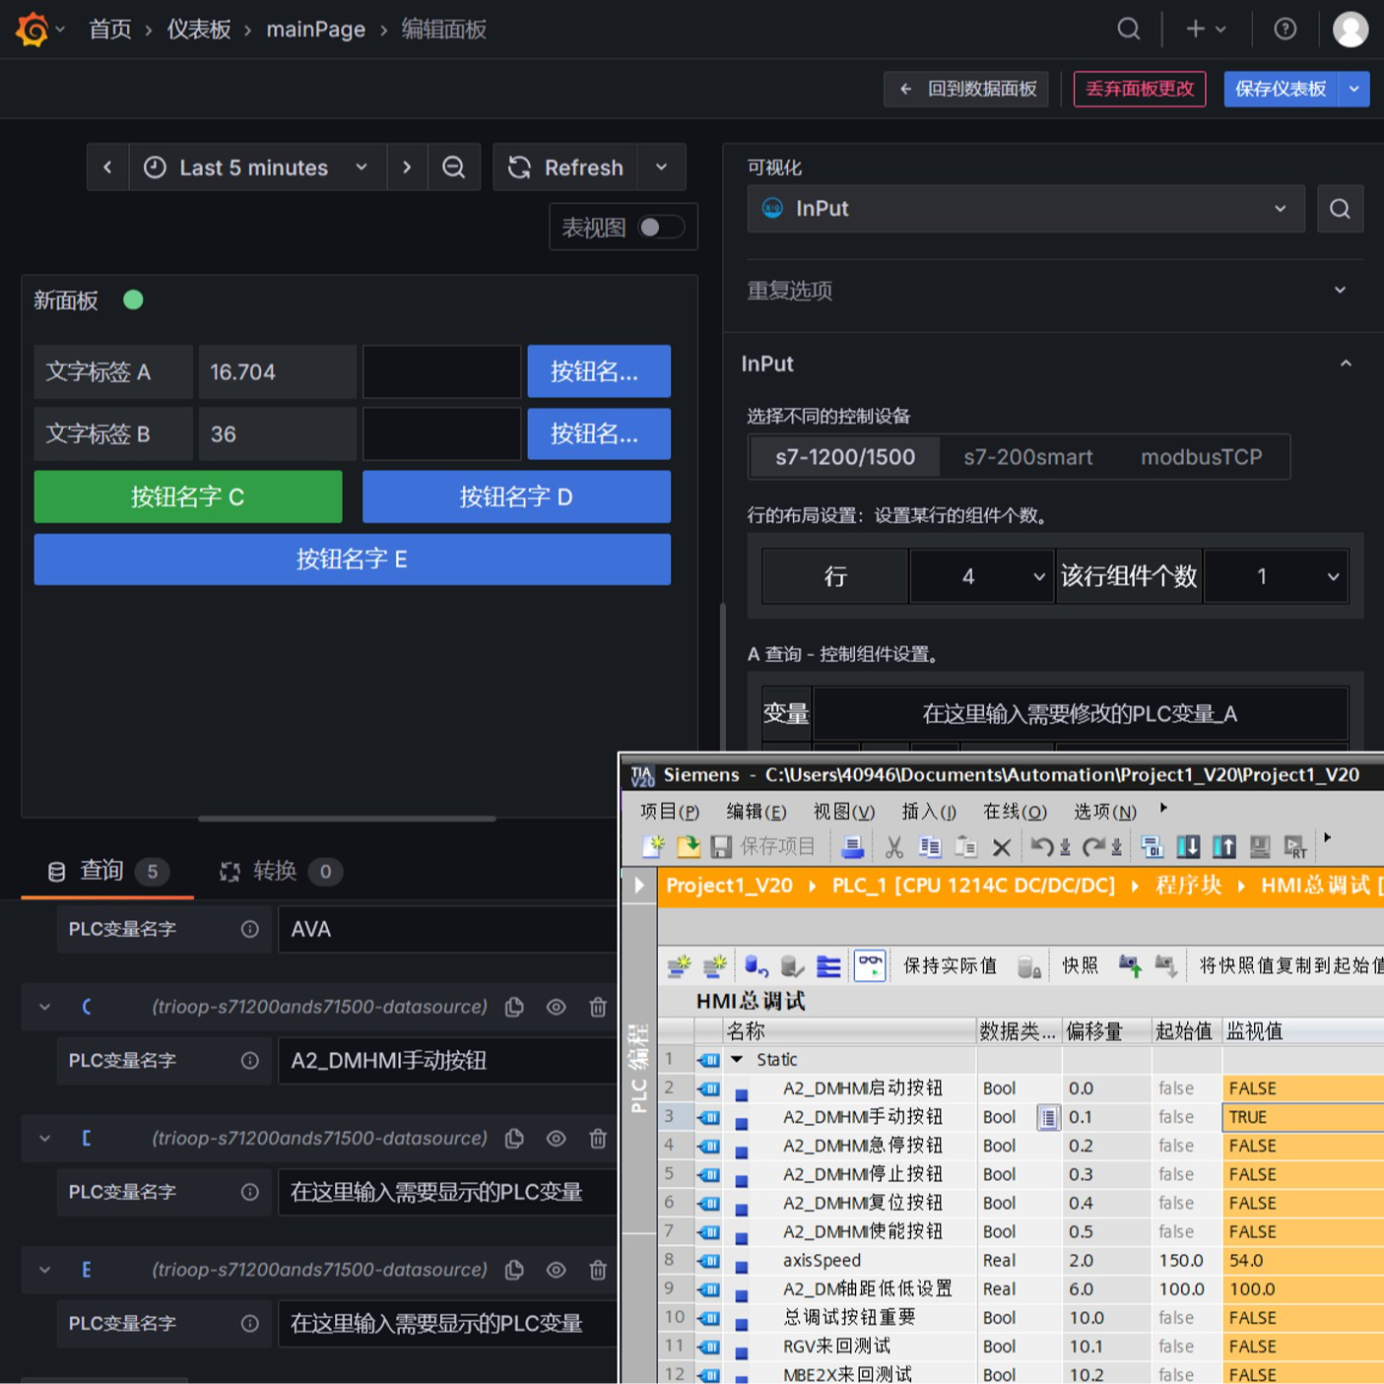
Task: Open Last 5 minutes time picker
Action: (257, 167)
